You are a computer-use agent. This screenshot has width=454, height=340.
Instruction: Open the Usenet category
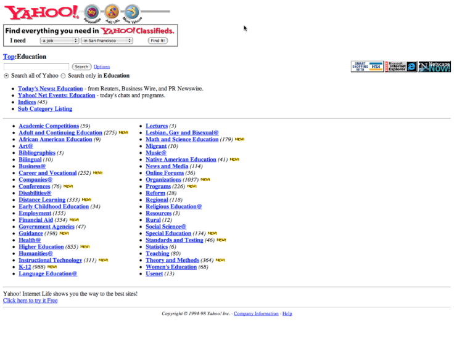click(x=154, y=273)
